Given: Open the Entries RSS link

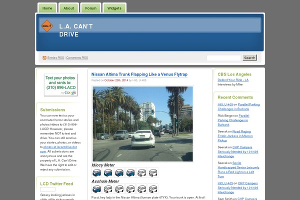Looking at the screenshot, I should click(55, 57).
